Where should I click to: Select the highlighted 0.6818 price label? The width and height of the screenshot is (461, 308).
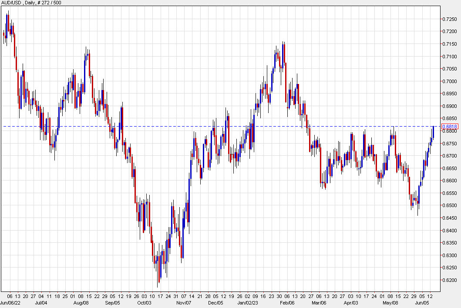(x=451, y=126)
